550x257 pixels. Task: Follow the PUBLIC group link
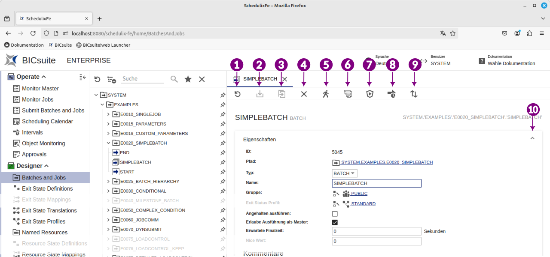[x=359, y=194]
